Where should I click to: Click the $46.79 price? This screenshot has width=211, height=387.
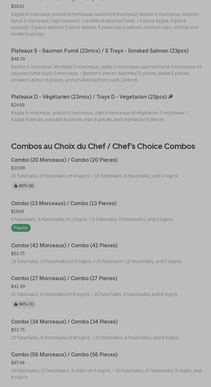click(18, 59)
